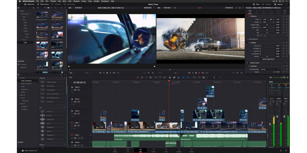Click the Zoom X value field
Image resolution: width=307 pixels, height=153 pixels.
(x=265, y=20)
